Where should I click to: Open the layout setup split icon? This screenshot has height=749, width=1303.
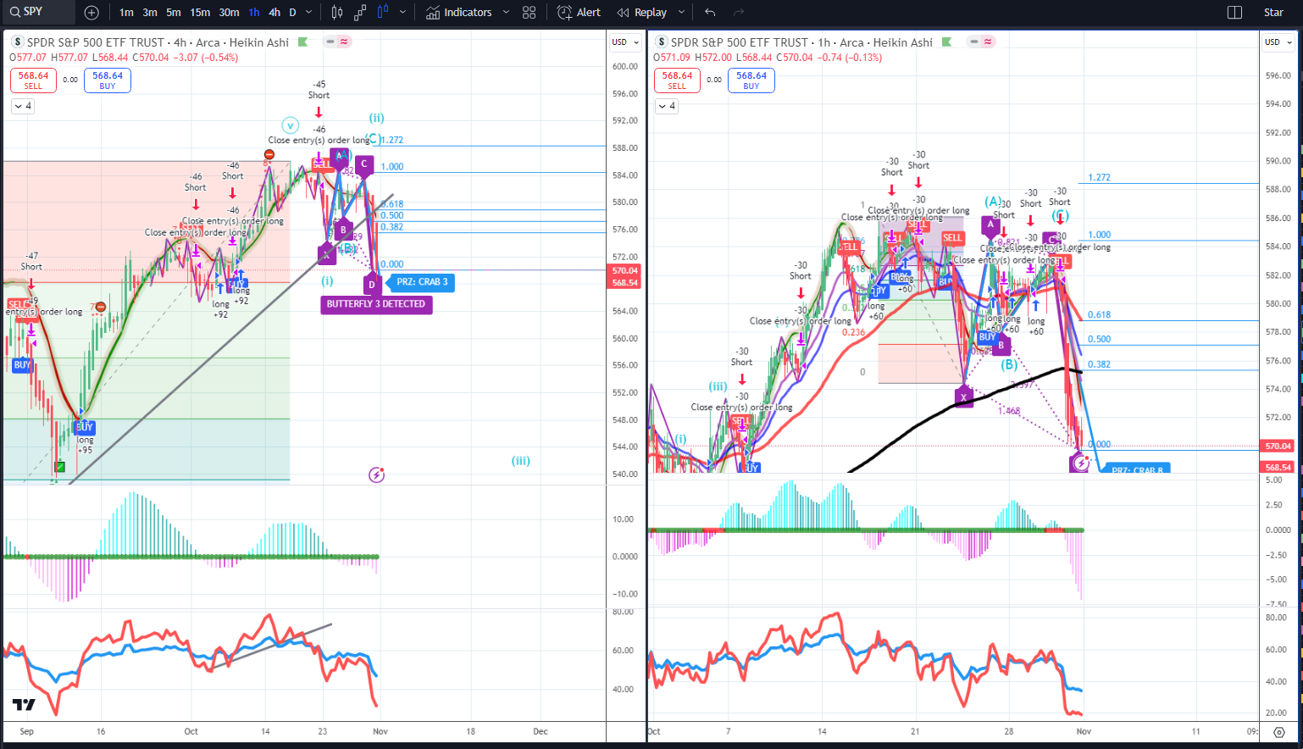pos(1234,13)
